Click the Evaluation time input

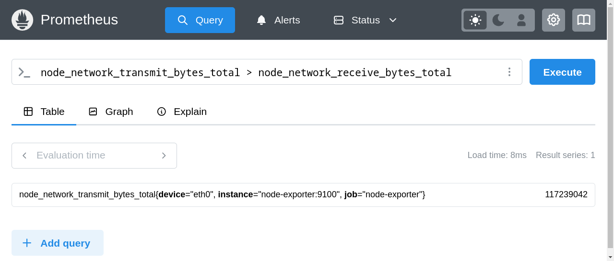coord(94,156)
